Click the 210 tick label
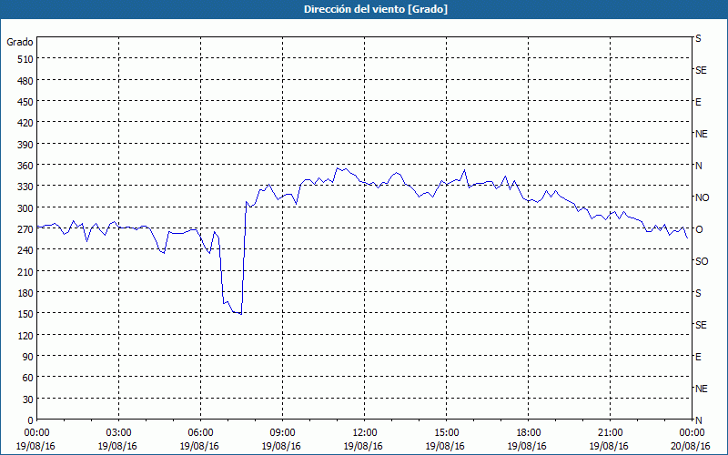728x455 pixels. (25, 271)
